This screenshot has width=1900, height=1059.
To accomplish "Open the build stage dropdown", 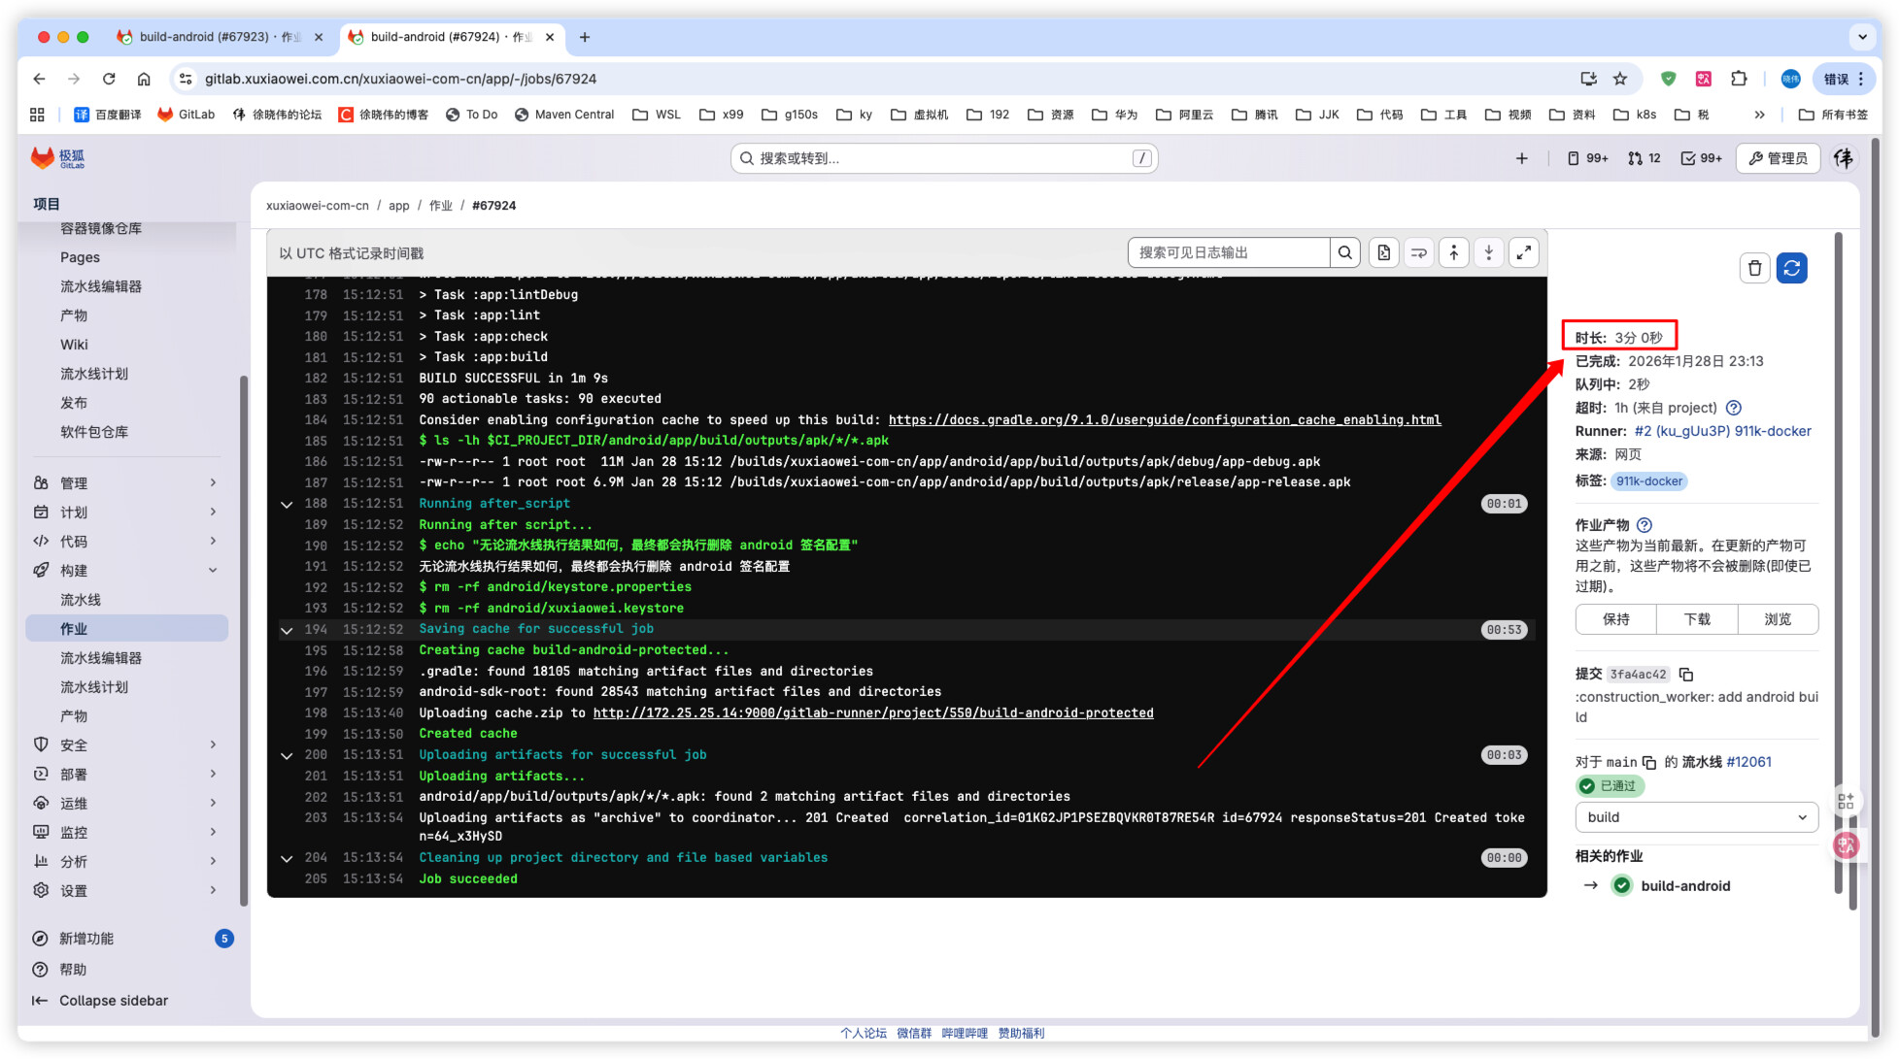I will [1696, 817].
